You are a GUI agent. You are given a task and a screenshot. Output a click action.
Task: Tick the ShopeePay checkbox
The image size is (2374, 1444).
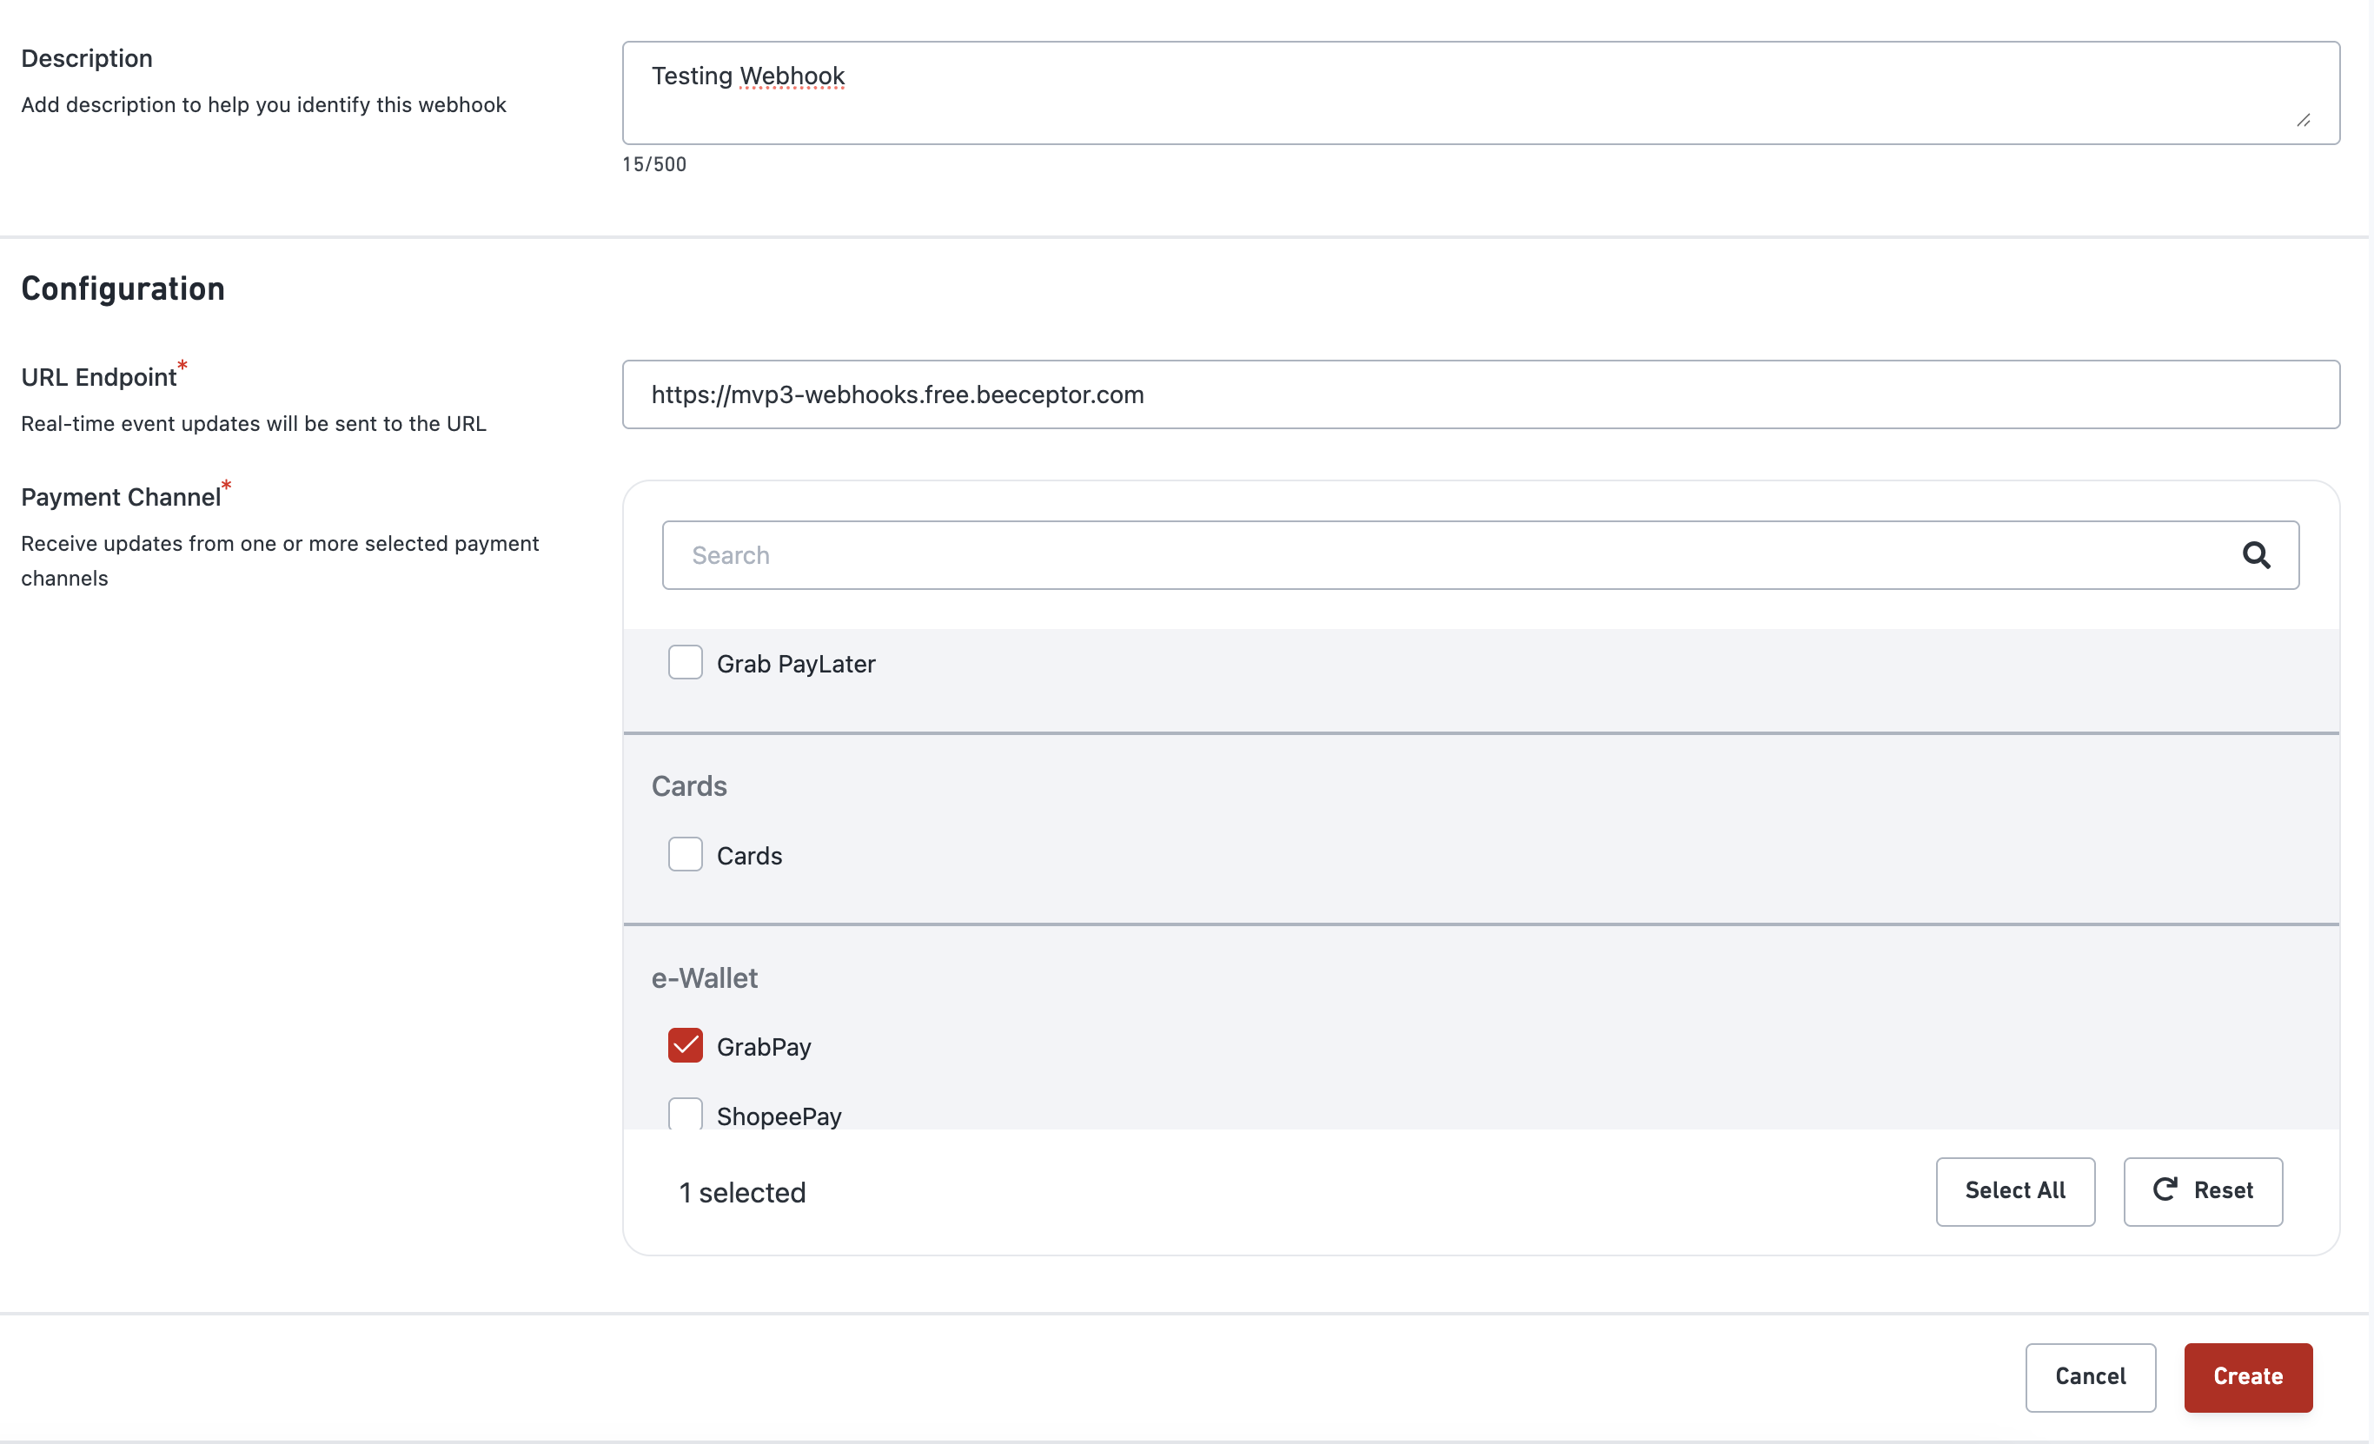click(x=685, y=1115)
